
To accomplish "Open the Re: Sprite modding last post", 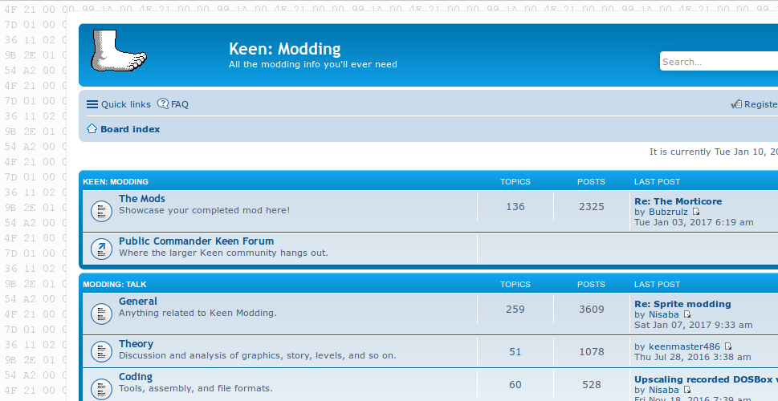I will click(682, 304).
